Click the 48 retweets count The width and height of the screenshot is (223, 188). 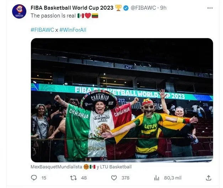click(x=84, y=178)
